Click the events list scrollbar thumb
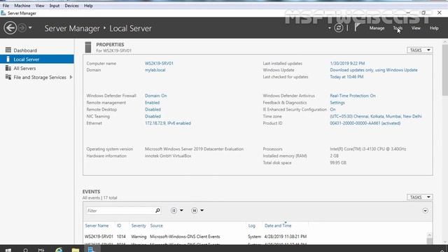 click(x=429, y=241)
